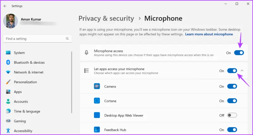Open Accounts settings page
Viewport: 253px width, 135px height.
coord(21,102)
